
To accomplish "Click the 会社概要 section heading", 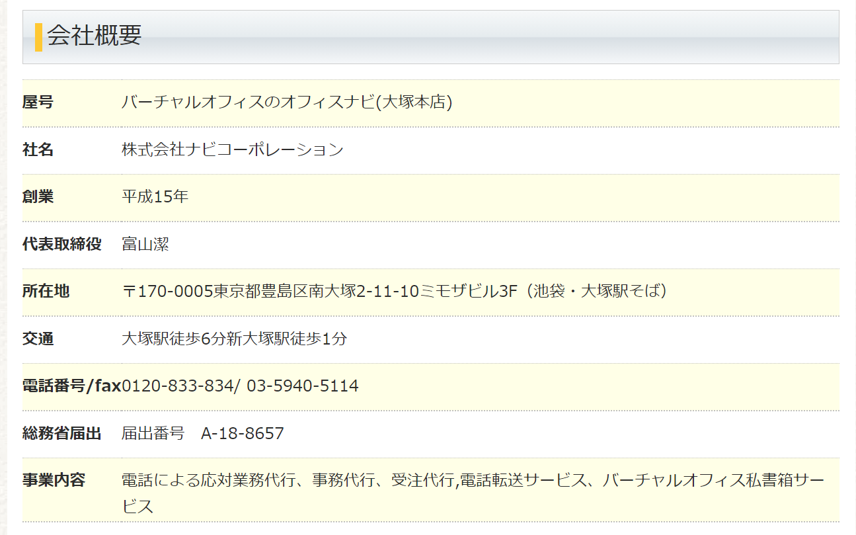I will coord(94,36).
